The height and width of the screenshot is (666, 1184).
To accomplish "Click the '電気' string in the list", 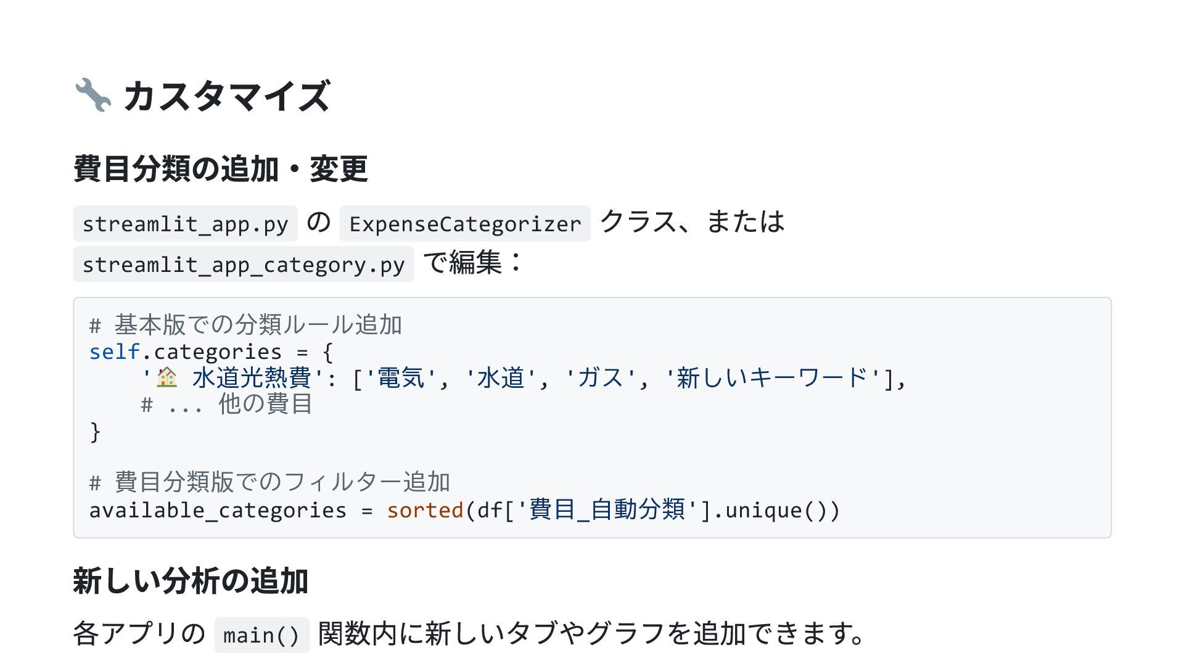I will pos(401,378).
